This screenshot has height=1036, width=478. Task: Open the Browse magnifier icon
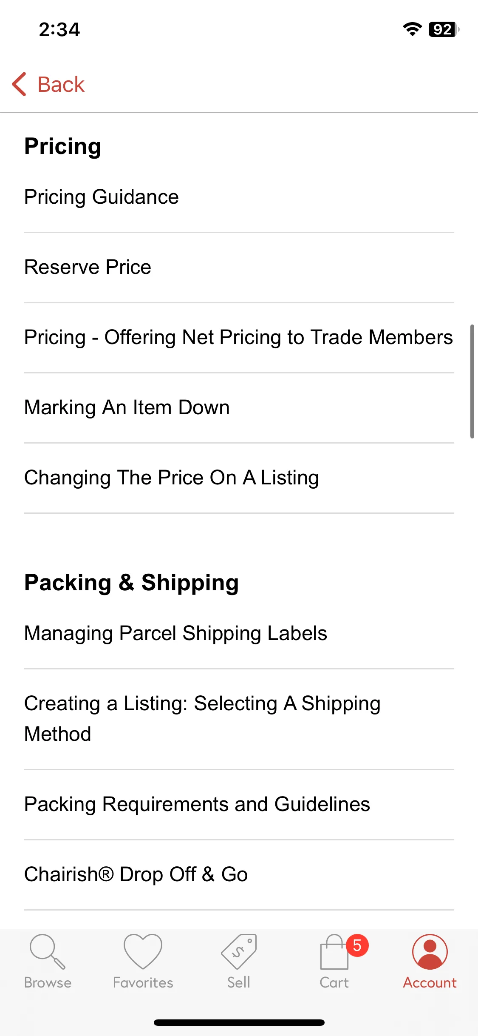coord(48,952)
